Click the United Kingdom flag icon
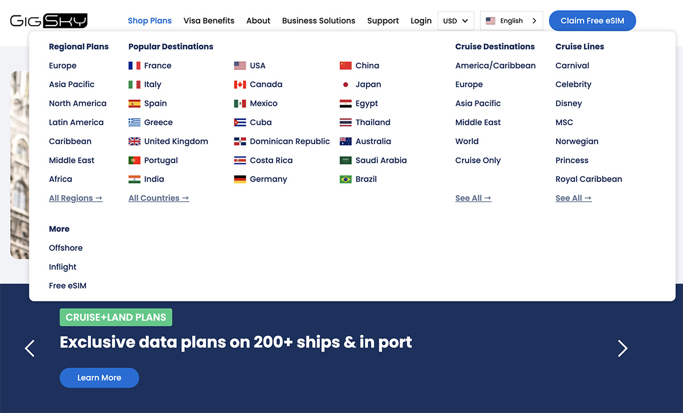 [134, 141]
